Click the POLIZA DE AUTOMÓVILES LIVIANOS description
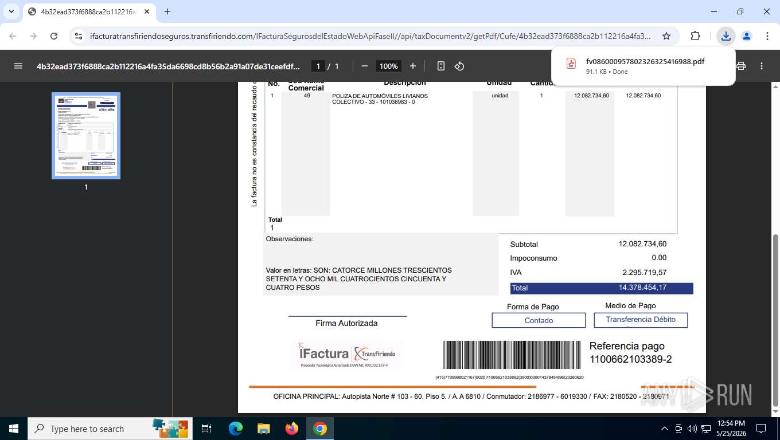Screen dimensions: 780x440 pyautogui.click(x=380, y=99)
